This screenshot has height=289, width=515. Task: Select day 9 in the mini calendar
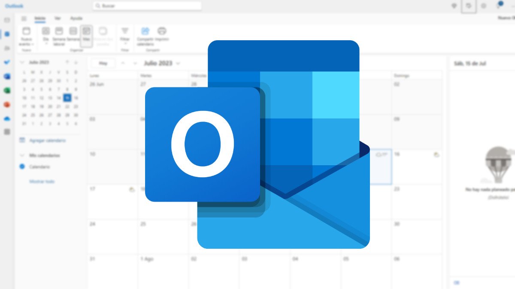coord(76,89)
